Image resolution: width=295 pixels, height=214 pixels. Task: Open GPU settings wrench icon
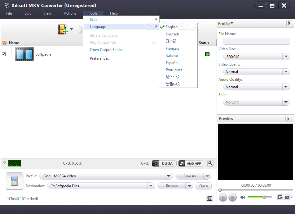210,163
